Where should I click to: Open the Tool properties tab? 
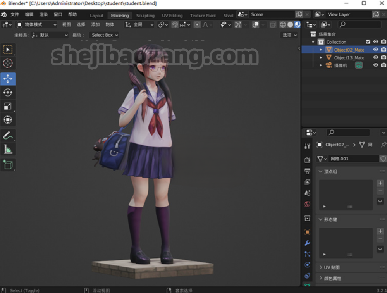(307, 146)
